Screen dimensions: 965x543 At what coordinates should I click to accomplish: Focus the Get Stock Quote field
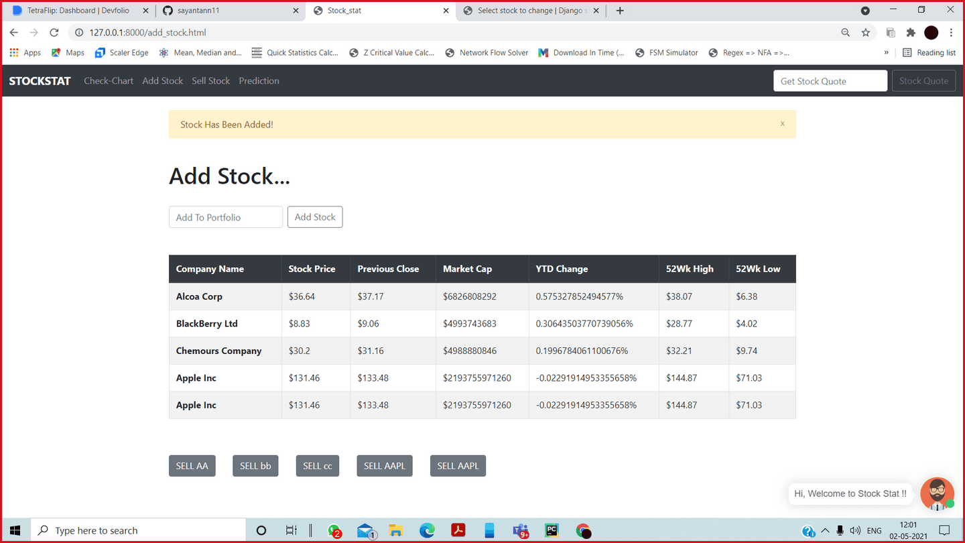830,81
